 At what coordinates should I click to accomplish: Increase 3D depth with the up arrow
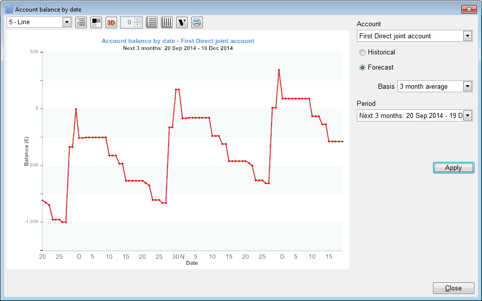tap(138, 20)
